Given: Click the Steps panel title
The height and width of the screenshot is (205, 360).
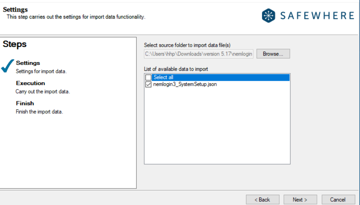Looking at the screenshot, I should (x=15, y=44).
